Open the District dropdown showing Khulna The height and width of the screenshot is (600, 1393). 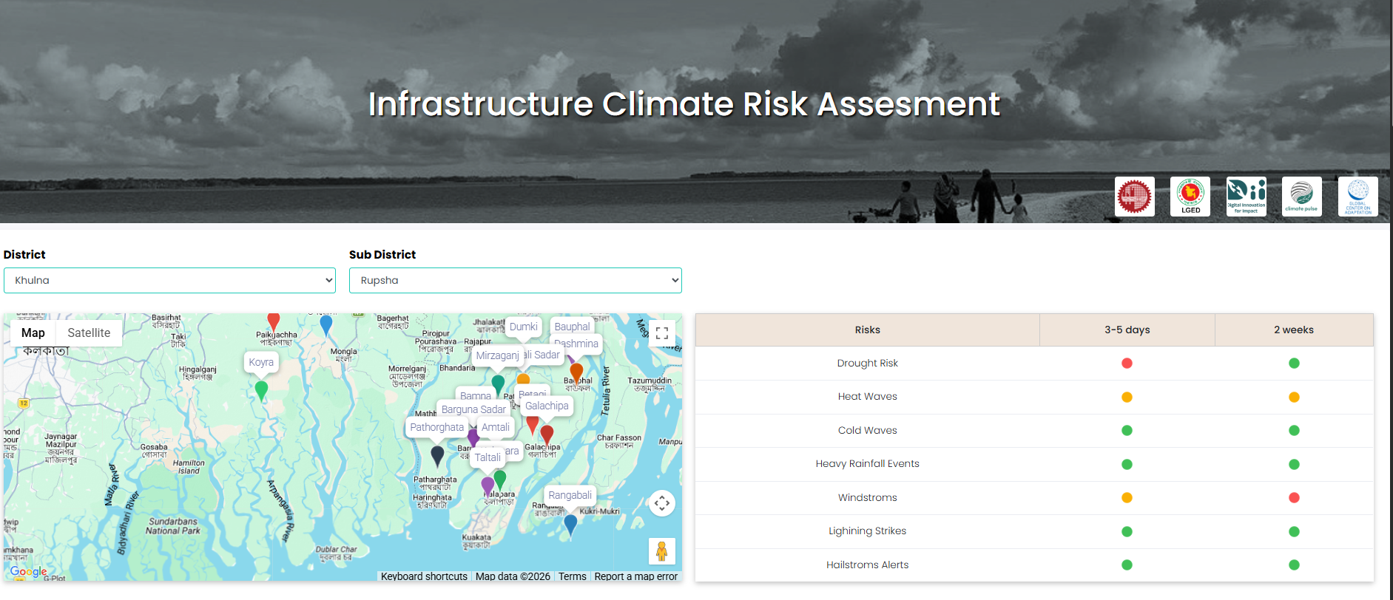tap(169, 280)
